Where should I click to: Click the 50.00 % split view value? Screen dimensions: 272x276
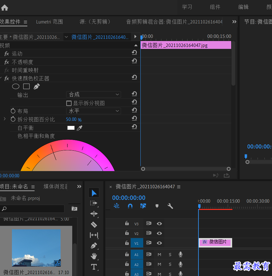click(74, 120)
